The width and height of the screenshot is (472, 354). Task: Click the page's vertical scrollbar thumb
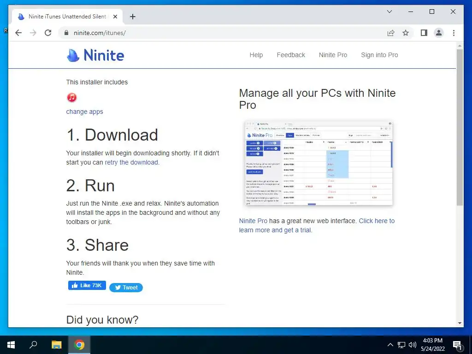460,127
